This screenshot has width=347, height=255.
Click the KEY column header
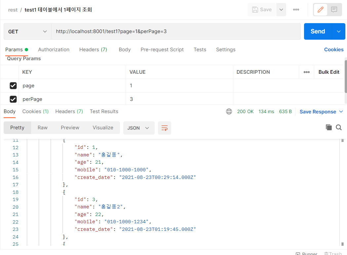(27, 72)
